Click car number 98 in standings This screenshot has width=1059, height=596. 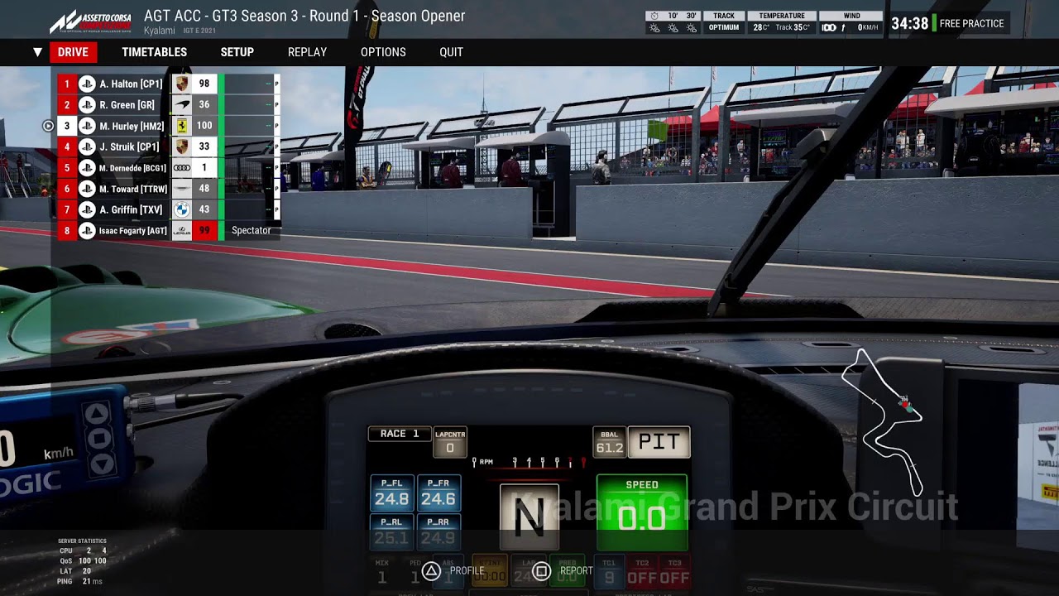pyautogui.click(x=204, y=84)
